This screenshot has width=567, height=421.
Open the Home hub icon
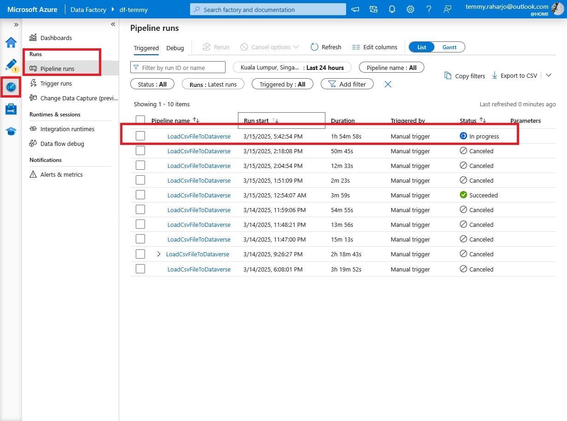coord(11,43)
